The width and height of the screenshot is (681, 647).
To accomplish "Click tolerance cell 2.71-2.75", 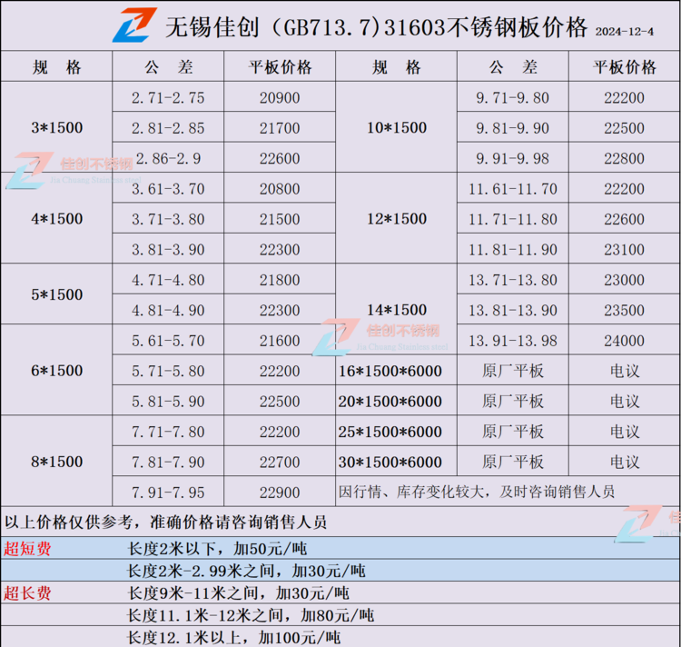I will (168, 97).
